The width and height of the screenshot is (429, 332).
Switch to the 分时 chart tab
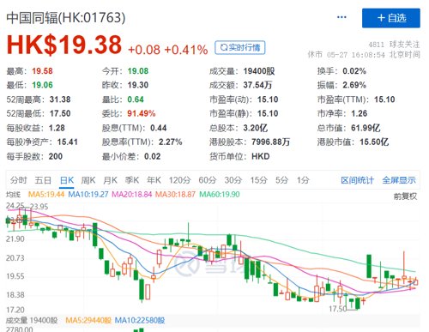(19, 180)
